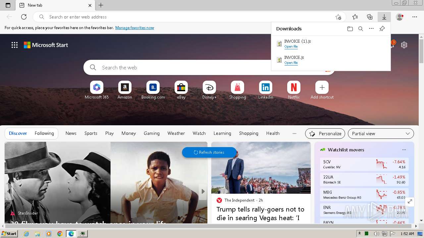Open Linkedin shortcut
The height and width of the screenshot is (238, 424).
(266, 90)
